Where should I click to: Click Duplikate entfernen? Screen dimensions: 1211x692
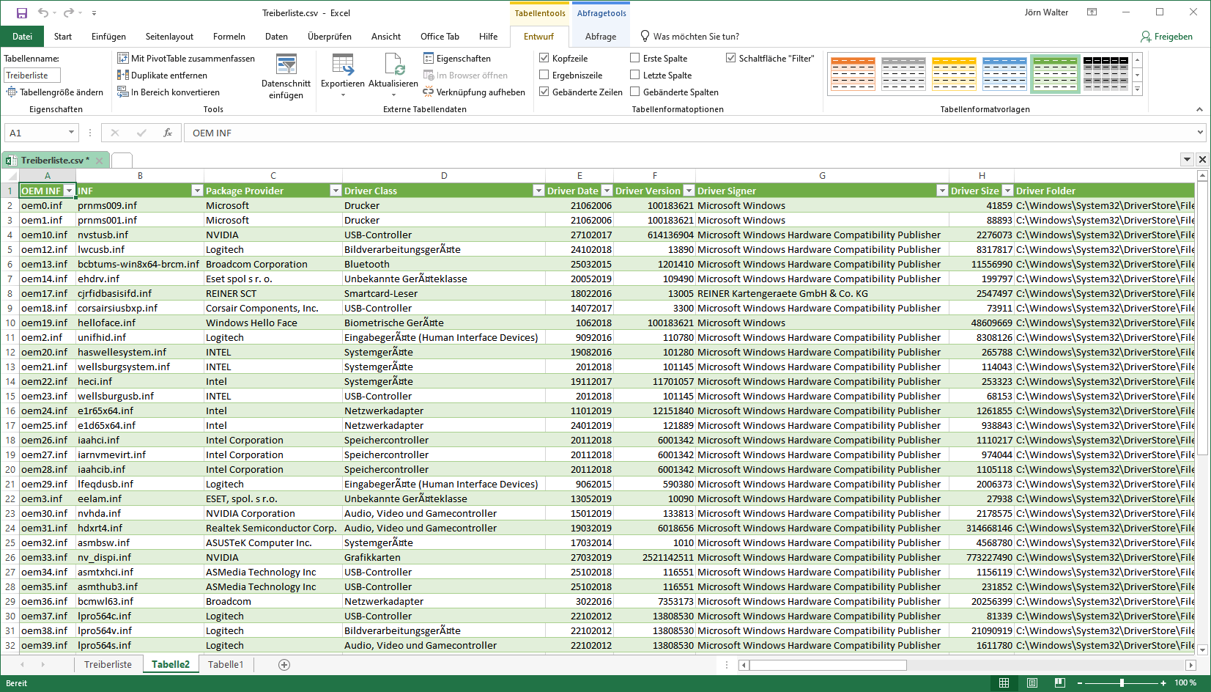(168, 76)
